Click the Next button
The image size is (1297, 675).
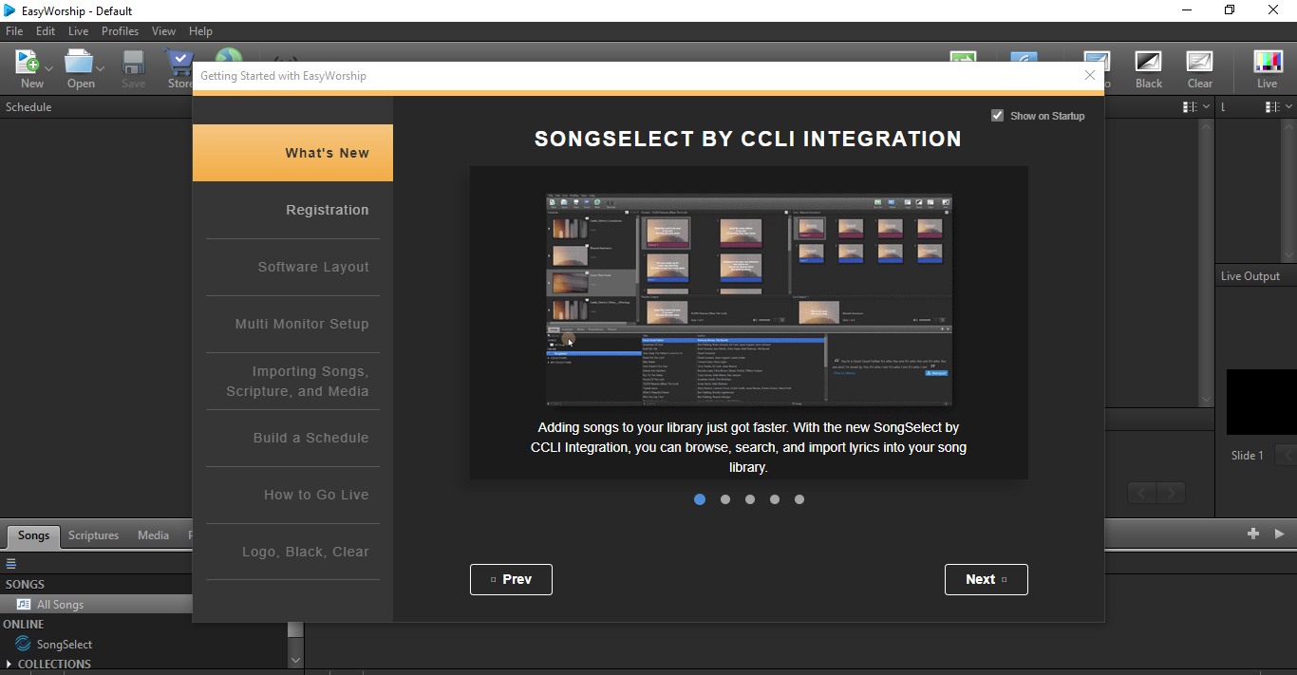pyautogui.click(x=986, y=579)
